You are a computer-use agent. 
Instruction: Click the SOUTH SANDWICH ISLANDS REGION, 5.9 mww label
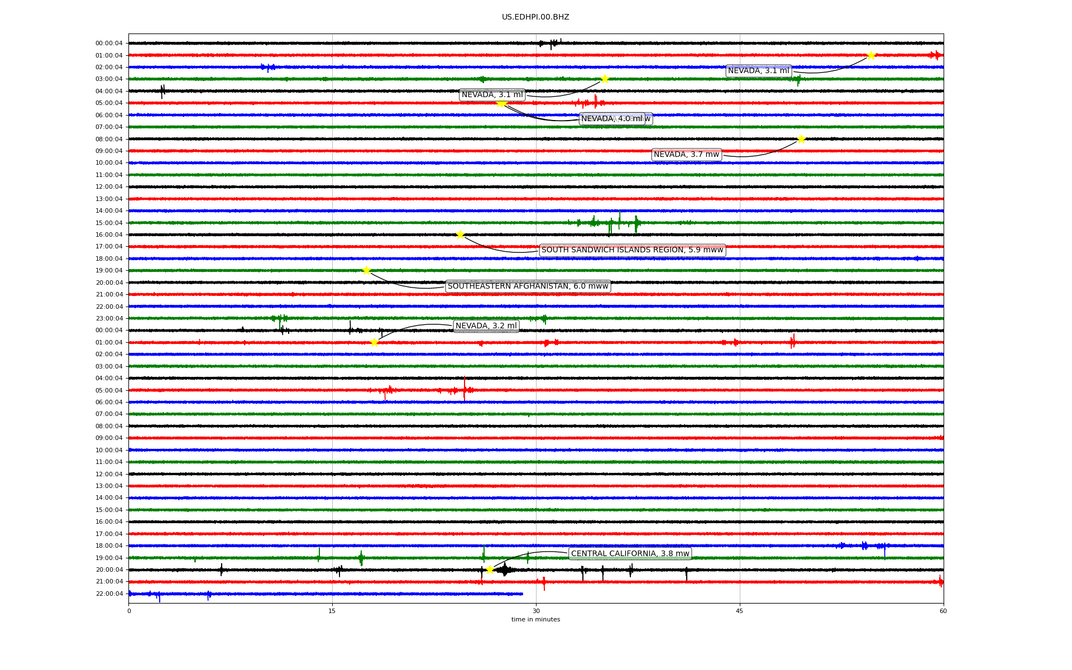click(632, 250)
